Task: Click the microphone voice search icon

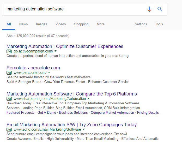Action: pyautogui.click(x=149, y=9)
